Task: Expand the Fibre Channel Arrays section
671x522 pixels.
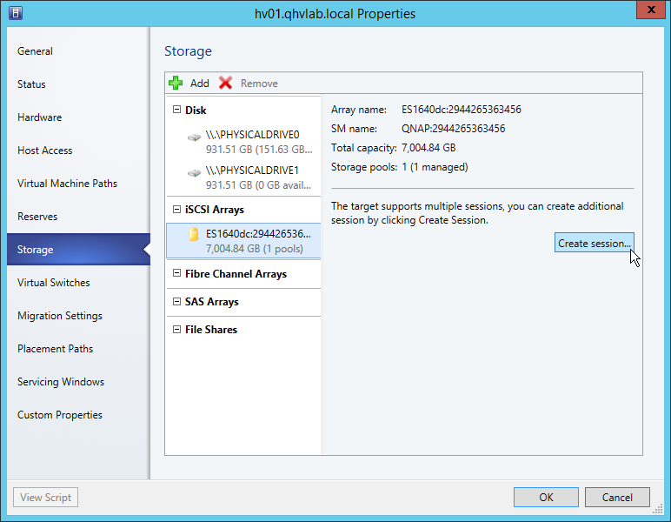Action: (177, 274)
